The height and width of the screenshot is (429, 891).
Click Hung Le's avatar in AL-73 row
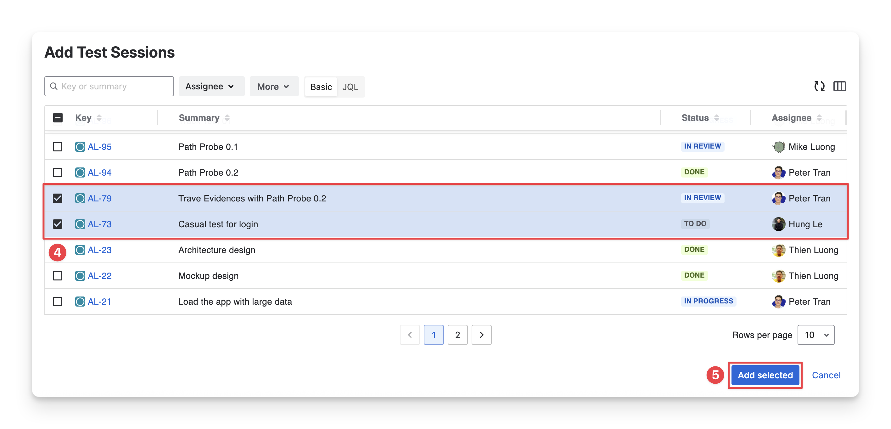pyautogui.click(x=778, y=224)
